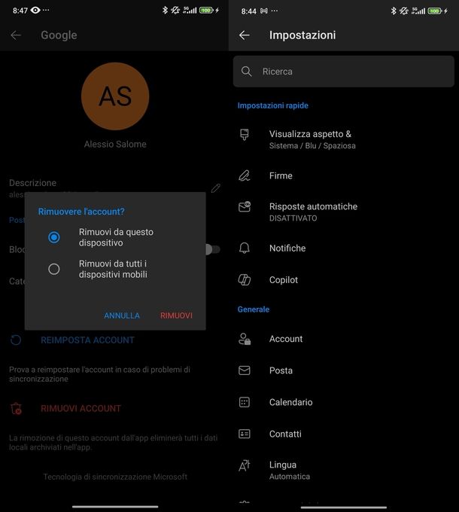Go back from the Google account screen
The height and width of the screenshot is (512, 459).
click(16, 35)
